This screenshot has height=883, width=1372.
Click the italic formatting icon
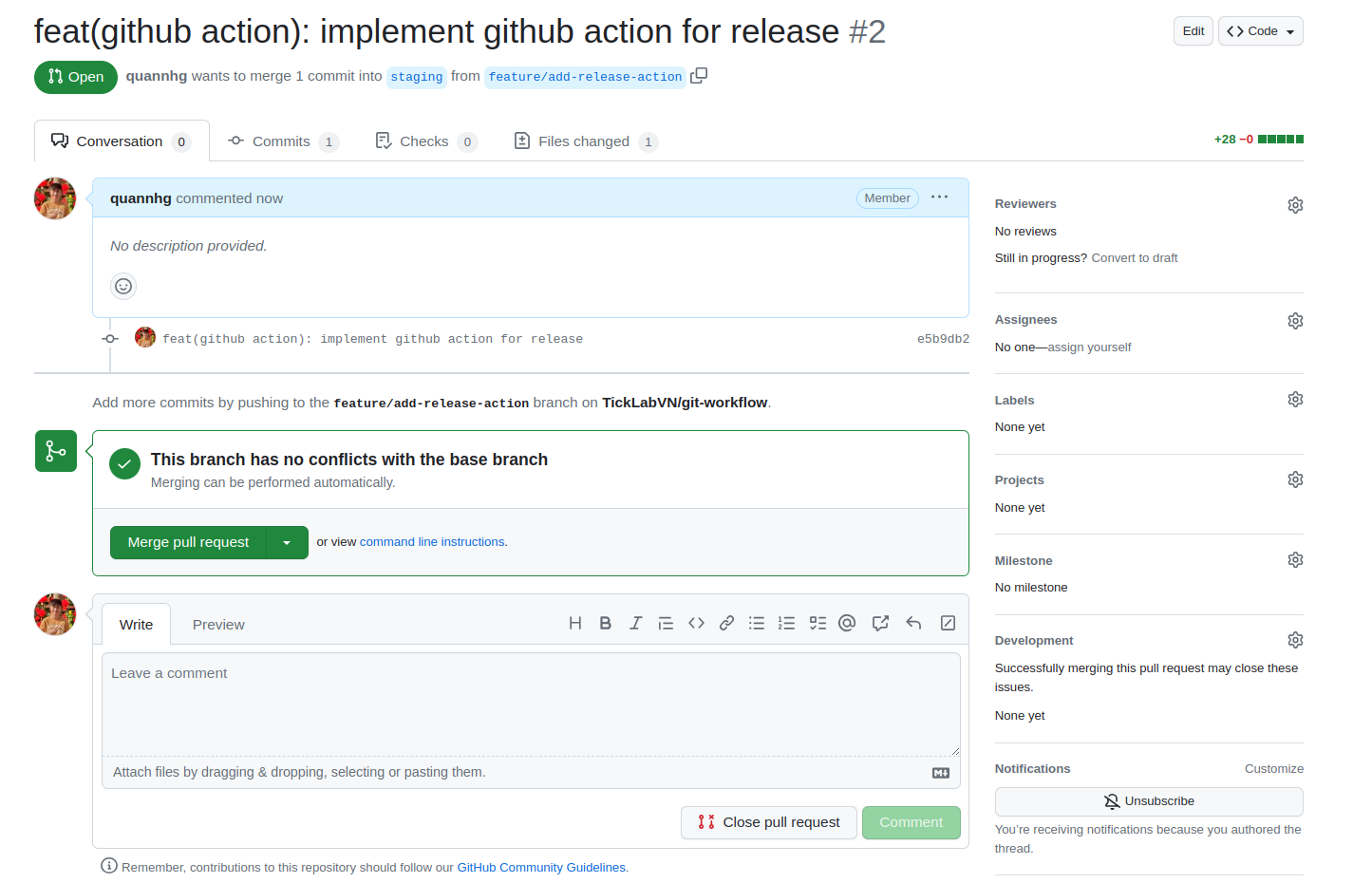(635, 623)
